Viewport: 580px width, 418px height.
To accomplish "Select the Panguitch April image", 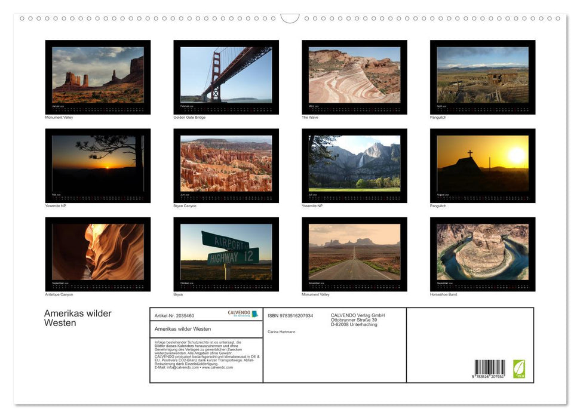I will tap(483, 76).
